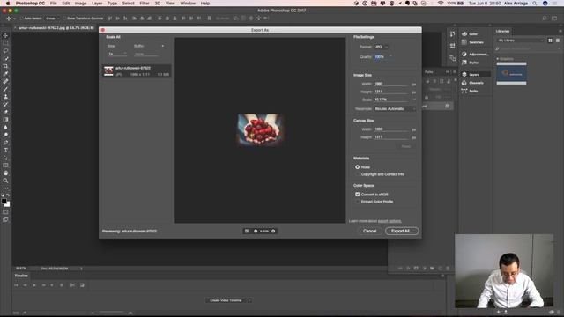This screenshot has height=317, width=564.
Task: Select the Eraser tool
Action: point(5,112)
